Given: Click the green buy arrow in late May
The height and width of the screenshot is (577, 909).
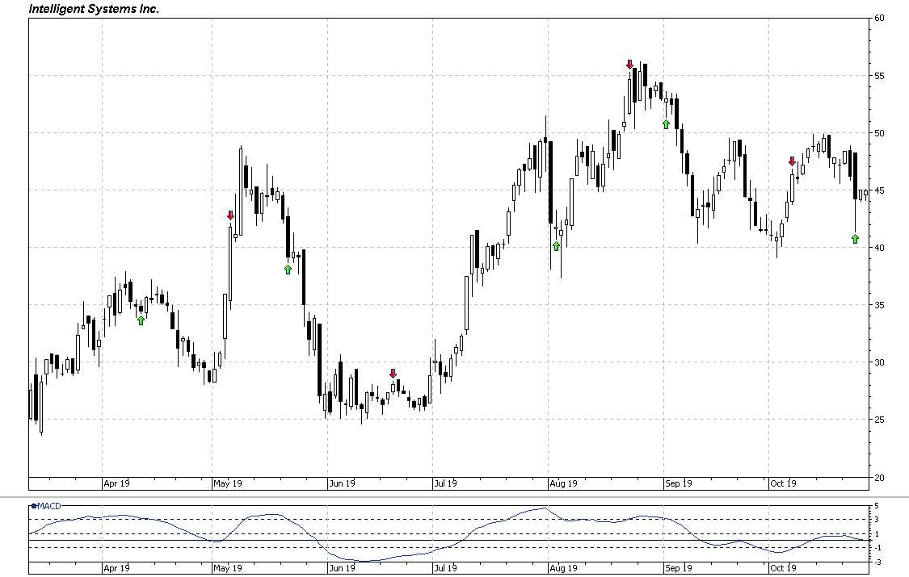Looking at the screenshot, I should (x=288, y=269).
